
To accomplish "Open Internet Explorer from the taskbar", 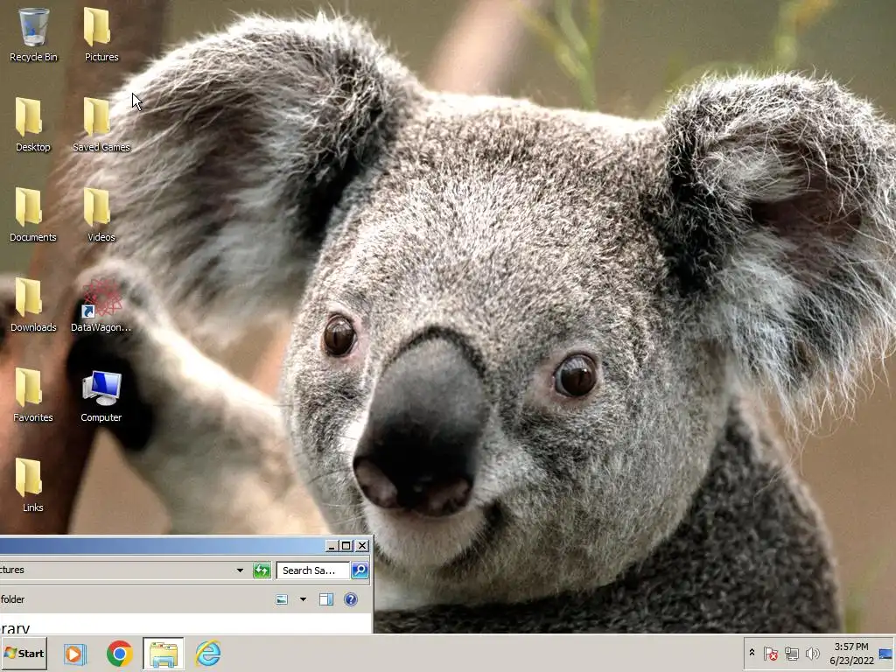I will (208, 654).
